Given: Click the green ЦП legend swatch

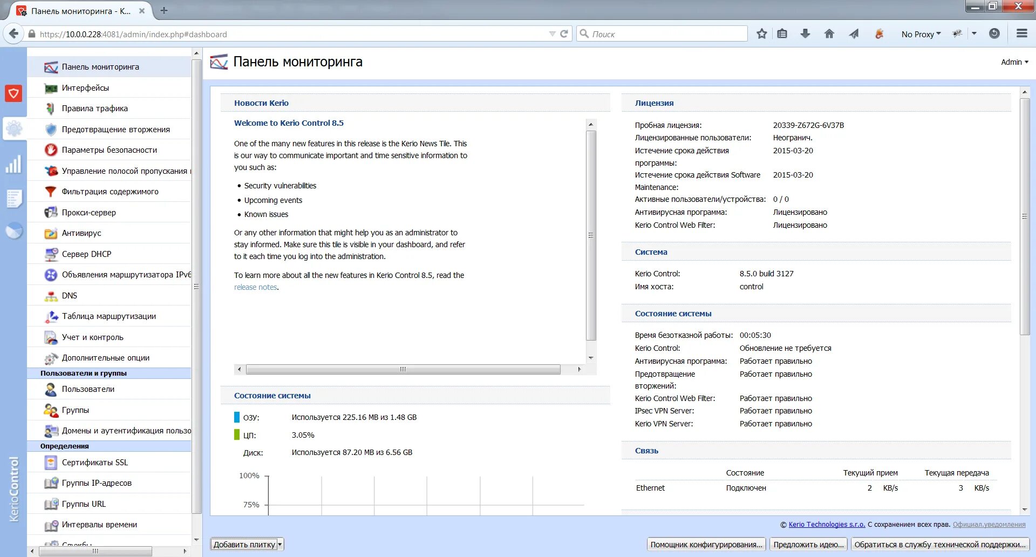Looking at the screenshot, I should pyautogui.click(x=237, y=435).
